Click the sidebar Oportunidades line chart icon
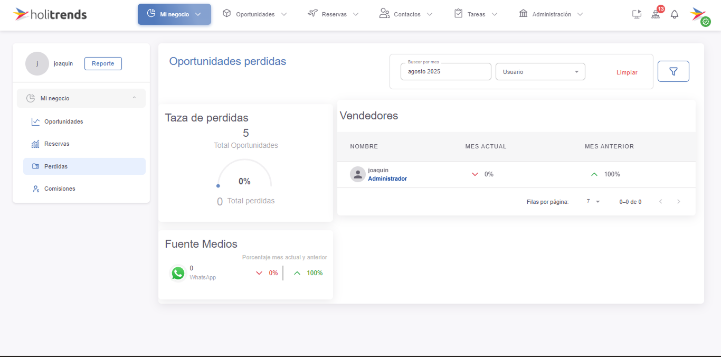The height and width of the screenshot is (357, 721). pyautogui.click(x=35, y=121)
